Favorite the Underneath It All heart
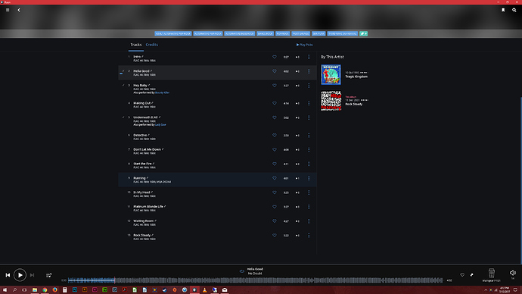Image resolution: width=522 pixels, height=294 pixels. pos(275,117)
